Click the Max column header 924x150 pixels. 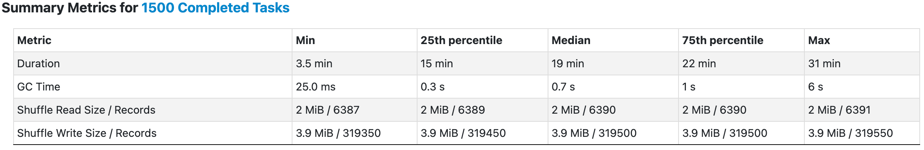819,40
